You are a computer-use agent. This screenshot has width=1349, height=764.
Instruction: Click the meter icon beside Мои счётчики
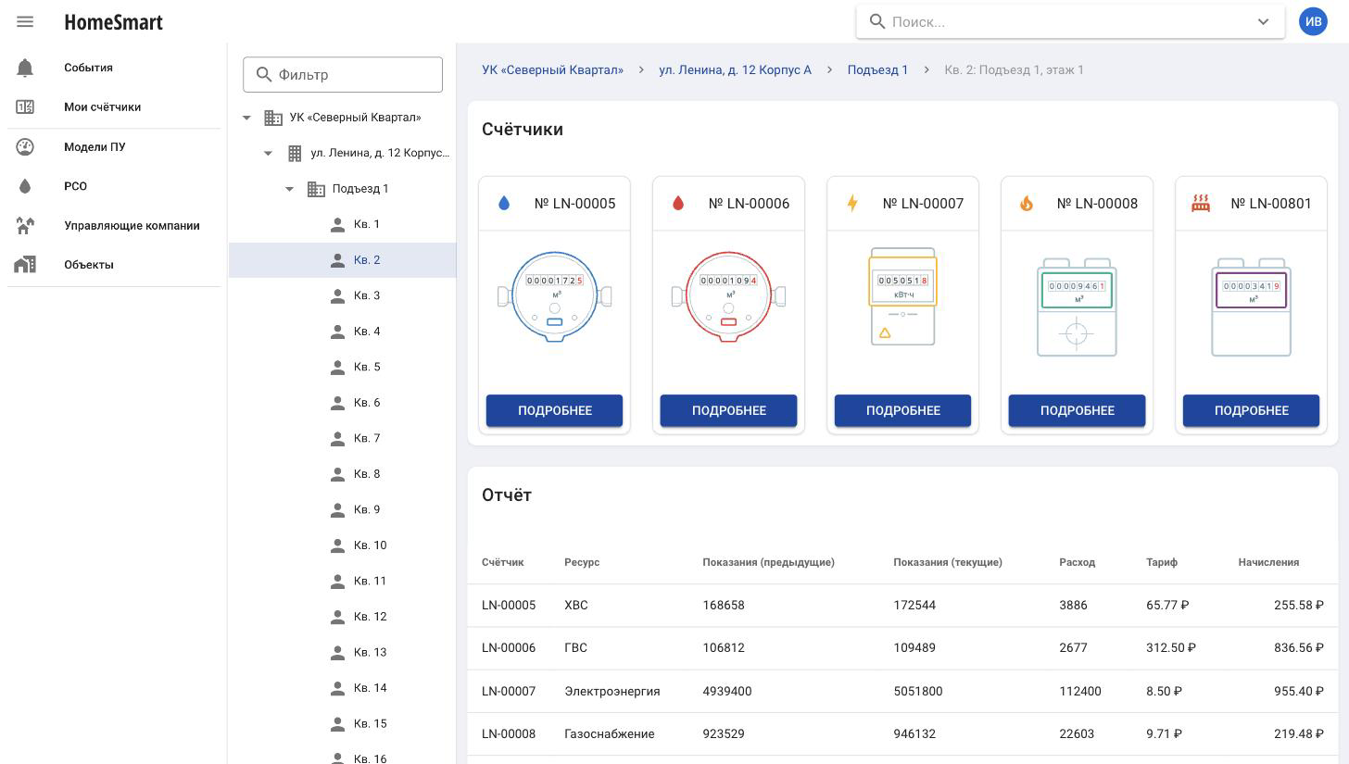coord(25,107)
